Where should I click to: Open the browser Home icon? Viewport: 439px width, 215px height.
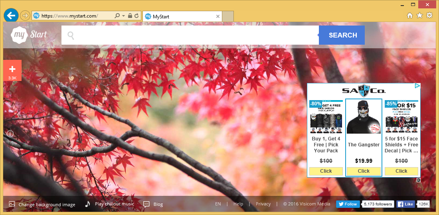(x=410, y=16)
